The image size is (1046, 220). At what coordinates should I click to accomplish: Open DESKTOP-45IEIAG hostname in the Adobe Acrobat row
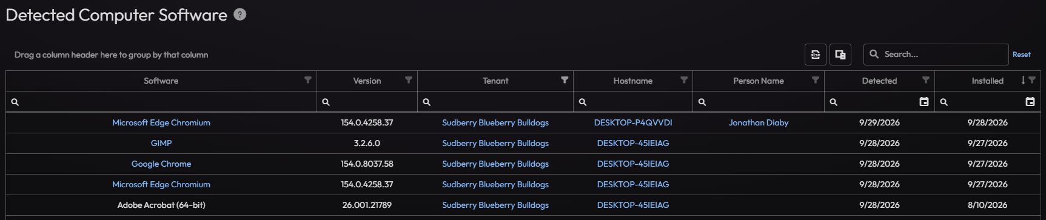(633, 205)
